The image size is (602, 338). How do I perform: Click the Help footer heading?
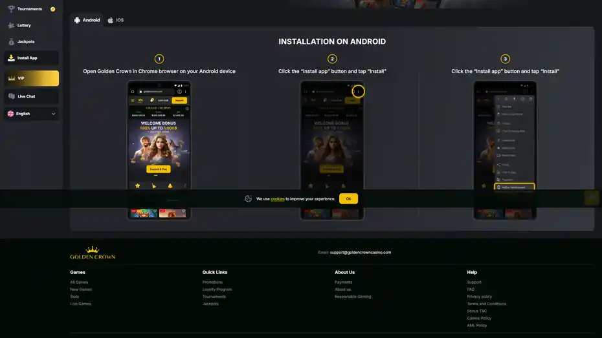(472, 273)
